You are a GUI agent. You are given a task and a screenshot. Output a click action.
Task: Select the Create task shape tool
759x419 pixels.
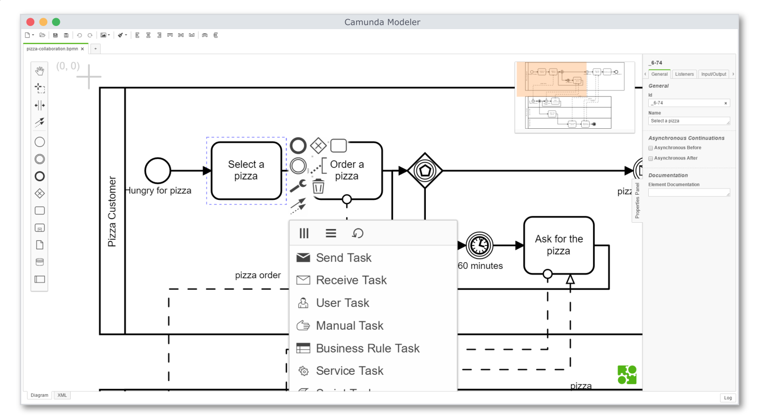click(39, 210)
